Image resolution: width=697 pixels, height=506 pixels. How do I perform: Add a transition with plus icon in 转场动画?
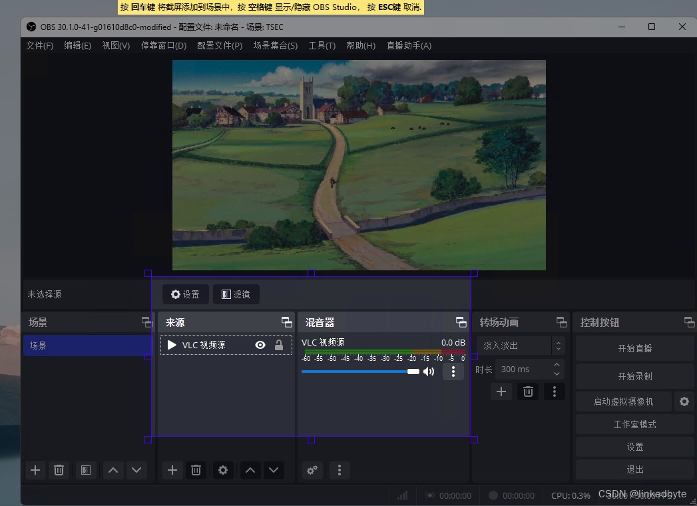[501, 391]
